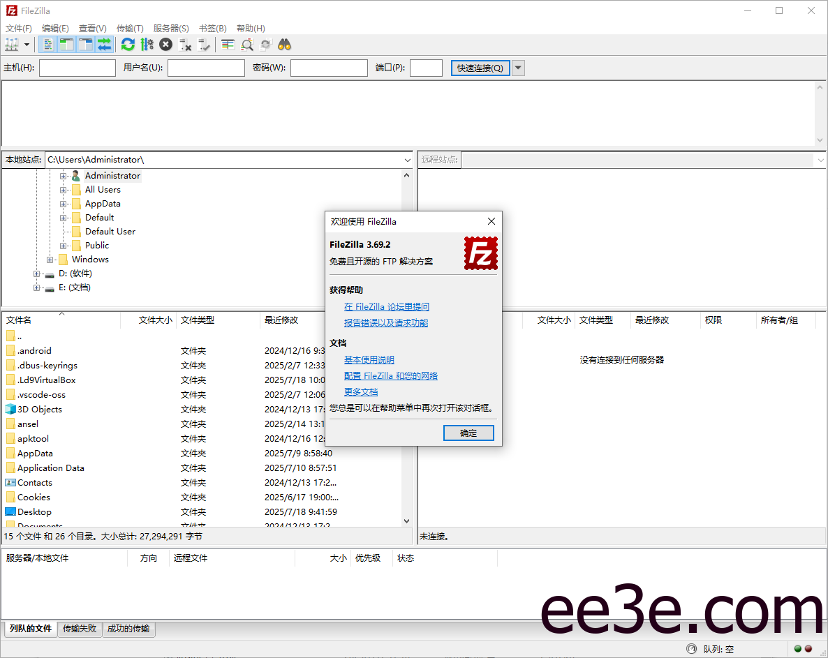Viewport: 828px width, 658px height.
Task: Click the 主机(H) input field
Action: 77,68
